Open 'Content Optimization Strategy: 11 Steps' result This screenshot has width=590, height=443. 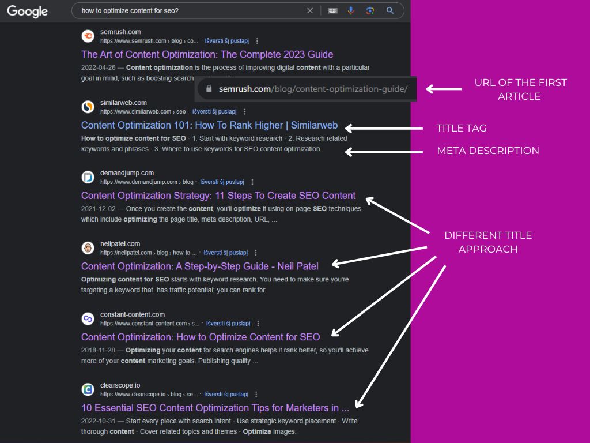coord(218,196)
